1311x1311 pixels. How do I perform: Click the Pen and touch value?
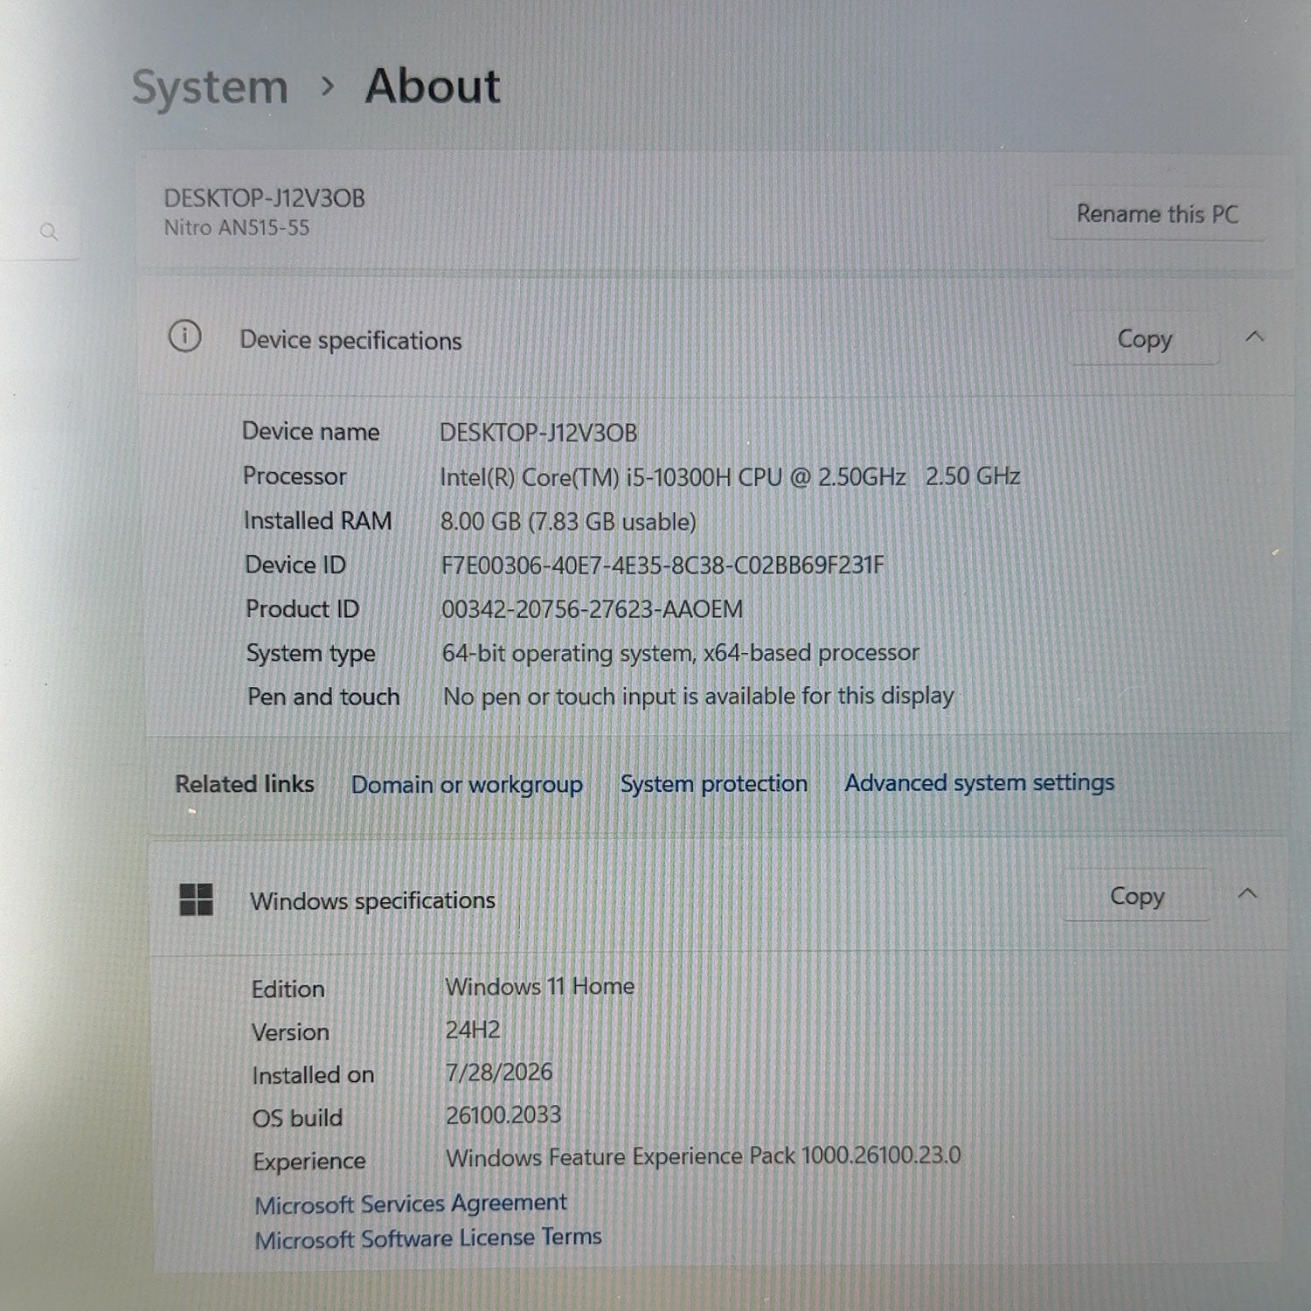(698, 697)
